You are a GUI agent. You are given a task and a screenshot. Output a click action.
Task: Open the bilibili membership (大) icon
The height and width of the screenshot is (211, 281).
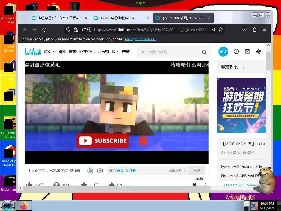[x=236, y=52]
